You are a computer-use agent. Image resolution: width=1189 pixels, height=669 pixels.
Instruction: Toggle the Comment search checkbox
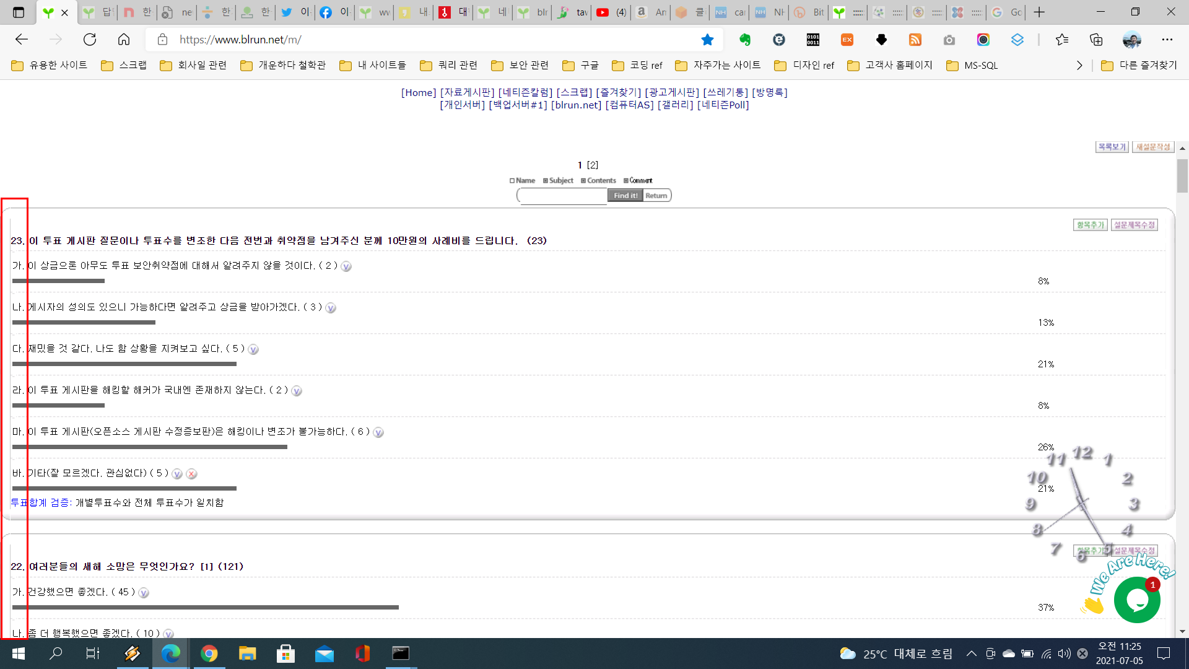(626, 181)
